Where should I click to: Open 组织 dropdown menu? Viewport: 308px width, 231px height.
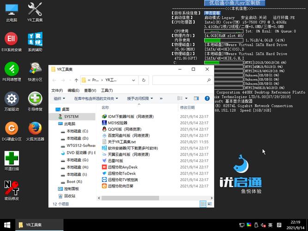point(59,98)
